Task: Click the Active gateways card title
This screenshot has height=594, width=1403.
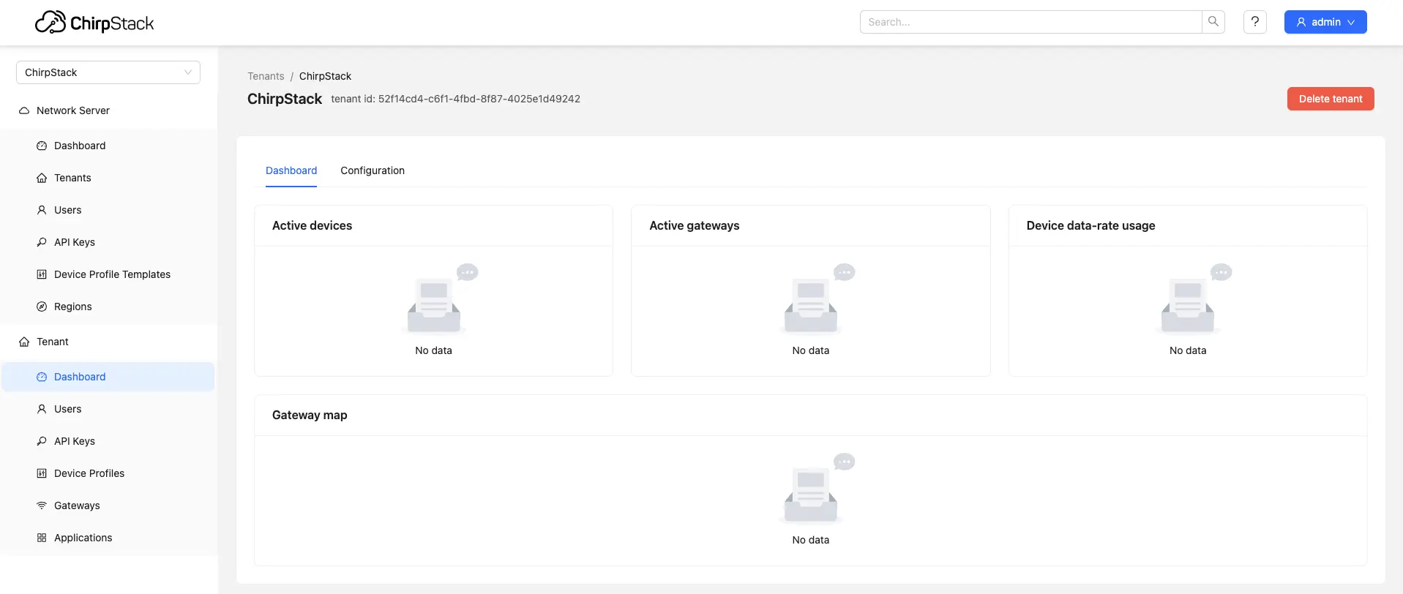Action: tap(695, 225)
